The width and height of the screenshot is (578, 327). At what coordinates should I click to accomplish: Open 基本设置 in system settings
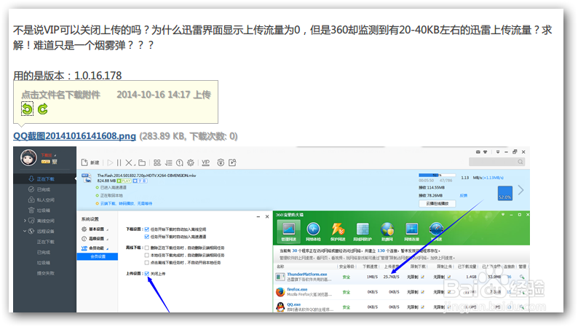coord(95,229)
